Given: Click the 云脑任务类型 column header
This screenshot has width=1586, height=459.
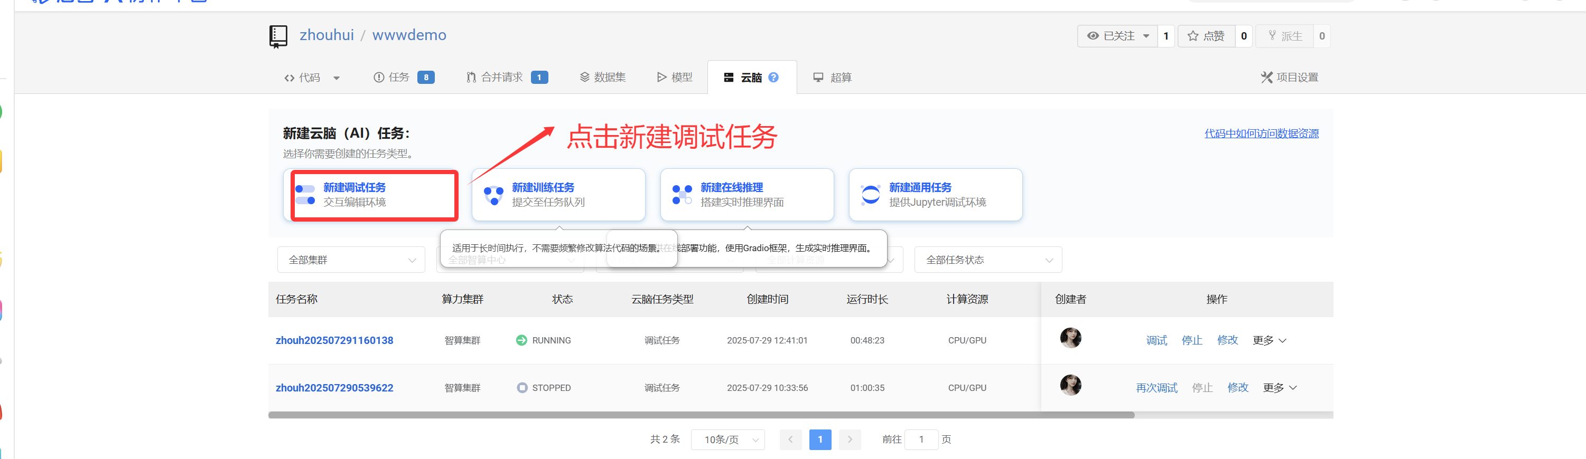Looking at the screenshot, I should [x=662, y=299].
